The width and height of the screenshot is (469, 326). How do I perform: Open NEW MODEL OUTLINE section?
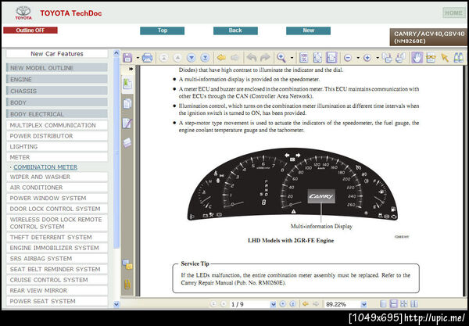coord(57,68)
